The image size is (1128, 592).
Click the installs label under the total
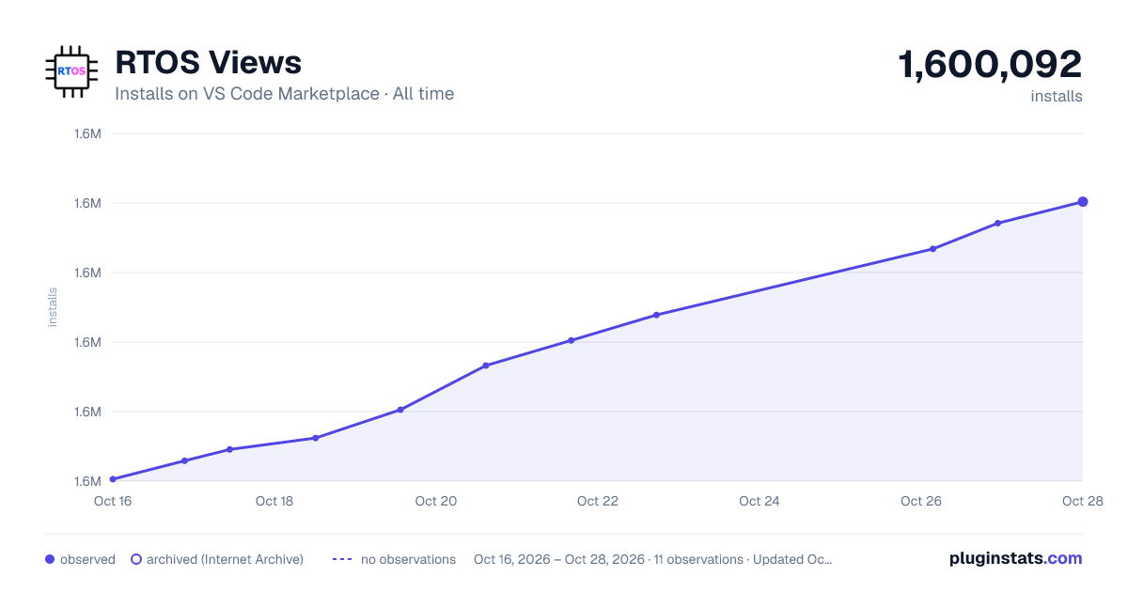[1057, 96]
